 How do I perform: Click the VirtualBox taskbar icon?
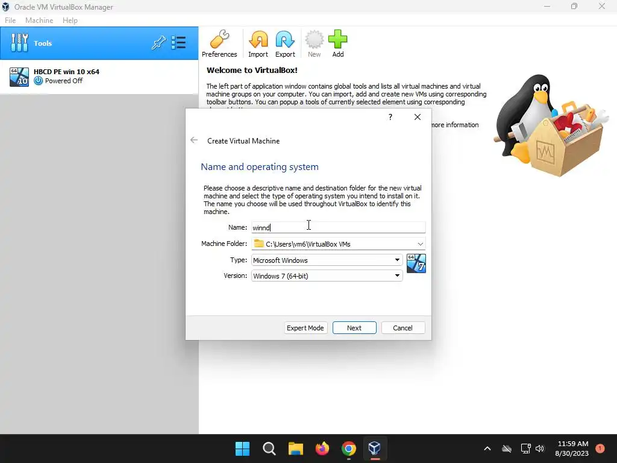point(375,449)
